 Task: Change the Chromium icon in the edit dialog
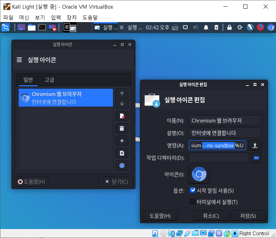click(x=199, y=174)
